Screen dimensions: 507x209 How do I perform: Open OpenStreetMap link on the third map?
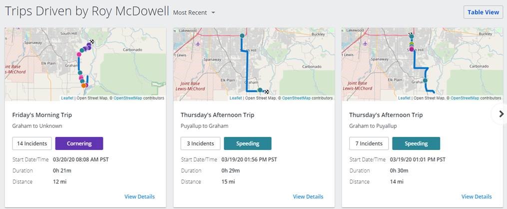[465, 98]
